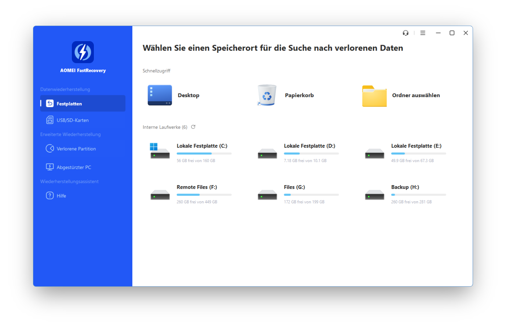Click the AOMEI FastRecovery logo icon

[x=83, y=52]
